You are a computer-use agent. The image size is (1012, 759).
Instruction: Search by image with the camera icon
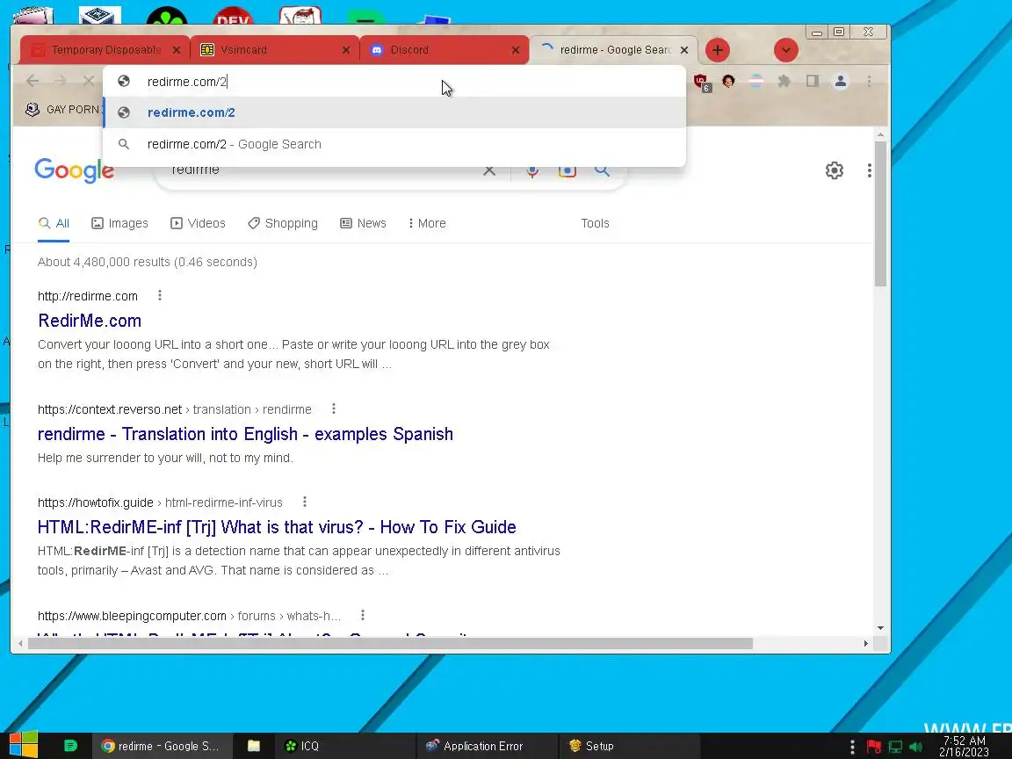tap(567, 170)
